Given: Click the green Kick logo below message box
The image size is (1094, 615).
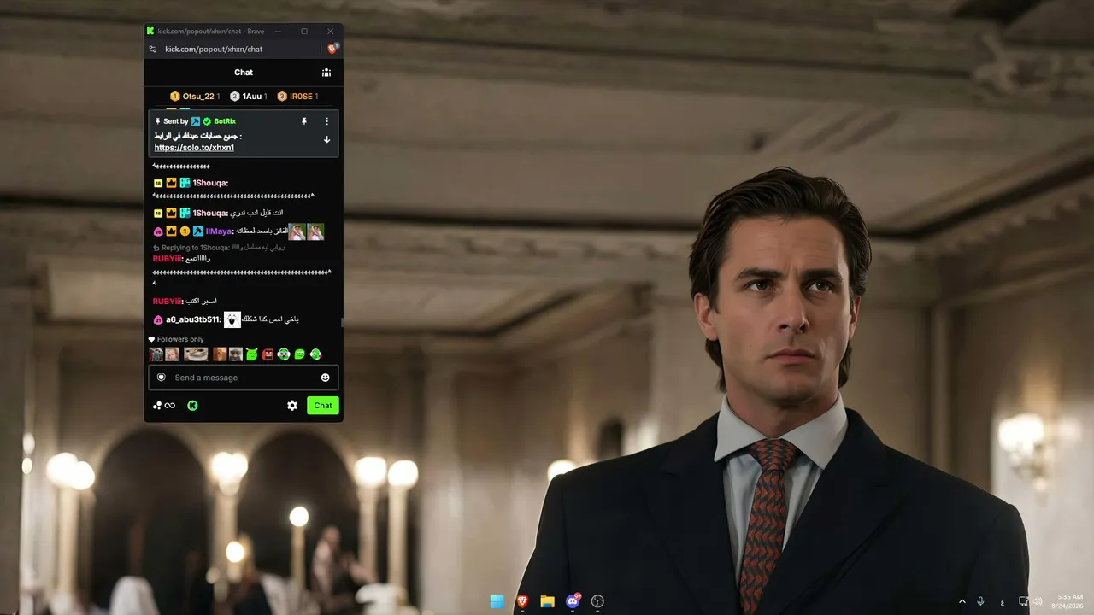Looking at the screenshot, I should point(192,406).
